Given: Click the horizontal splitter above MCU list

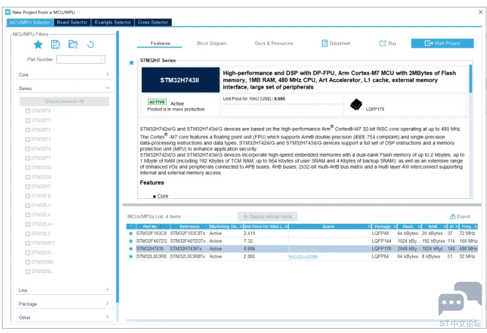Looking at the screenshot, I should click(302, 205).
